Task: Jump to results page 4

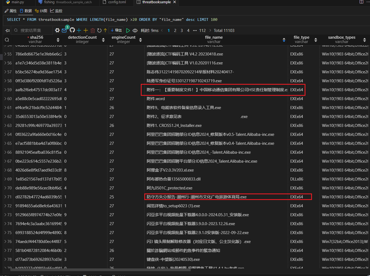Action: click(x=188, y=30)
